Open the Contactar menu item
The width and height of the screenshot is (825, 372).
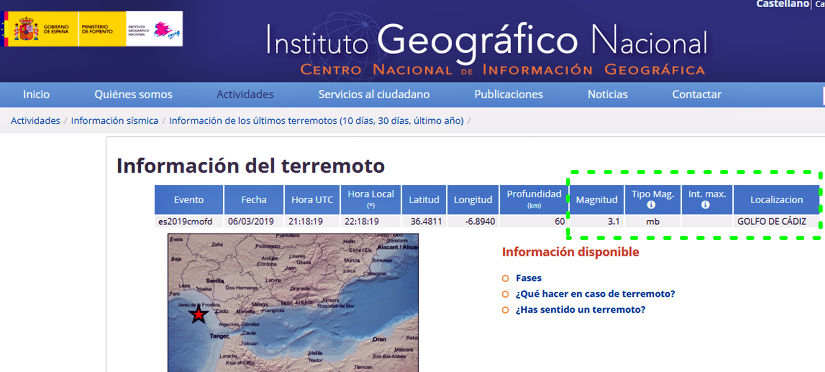697,94
